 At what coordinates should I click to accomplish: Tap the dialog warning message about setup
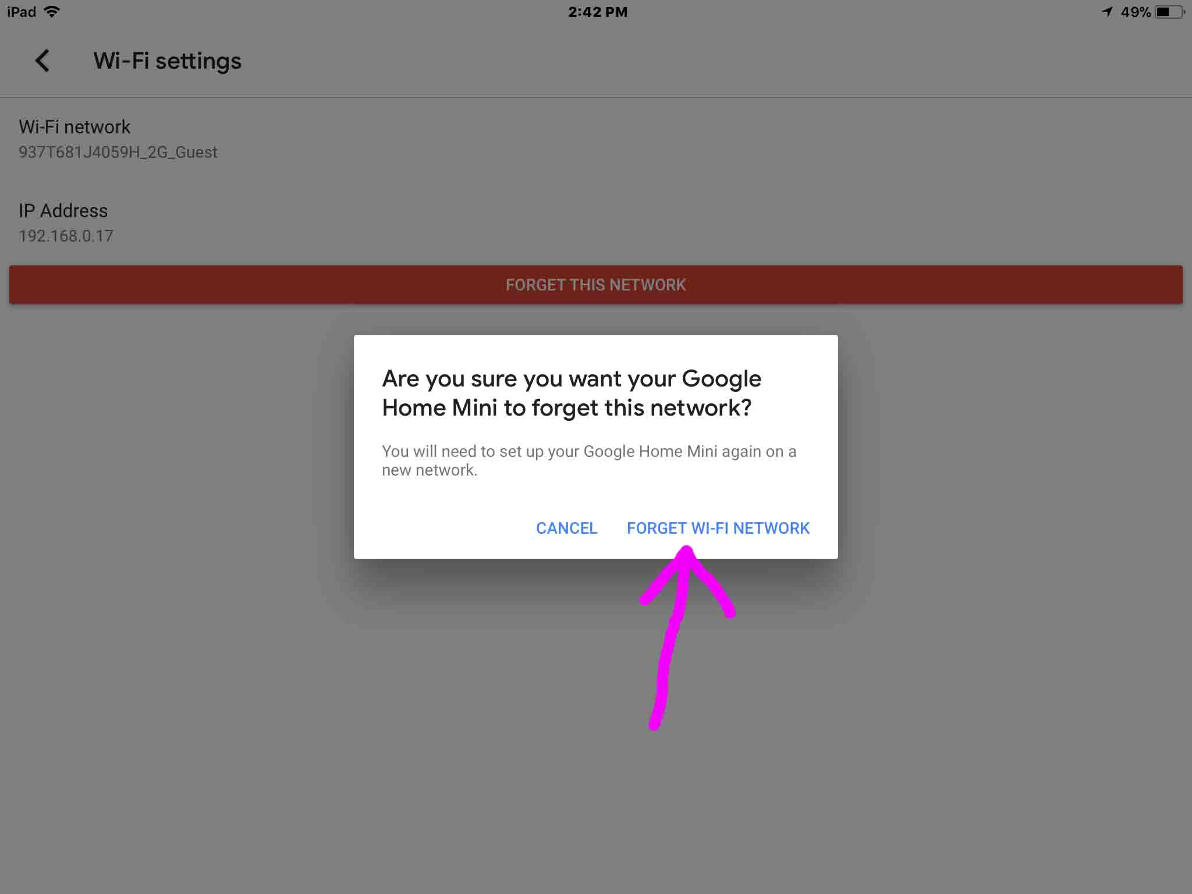589,459
